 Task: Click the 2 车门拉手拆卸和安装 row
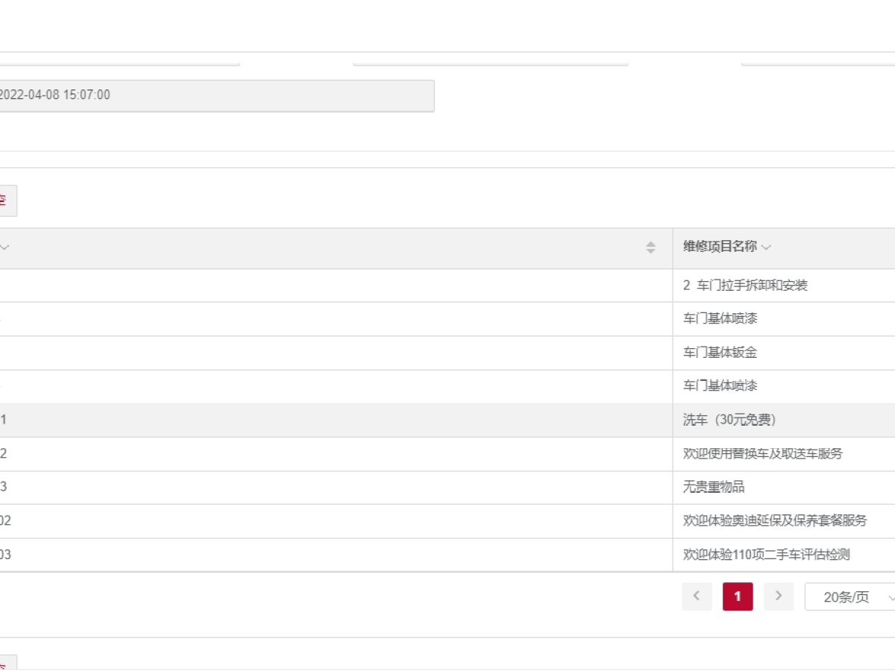(745, 286)
